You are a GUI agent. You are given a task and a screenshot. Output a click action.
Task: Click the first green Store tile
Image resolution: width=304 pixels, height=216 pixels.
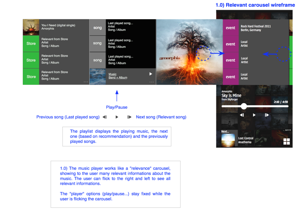point(31,44)
